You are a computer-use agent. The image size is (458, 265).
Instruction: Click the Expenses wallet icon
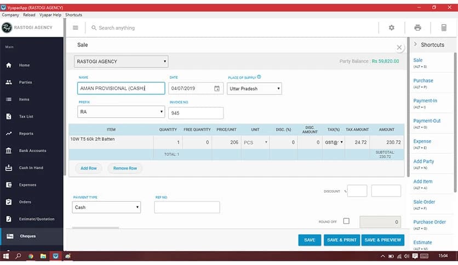pos(9,185)
